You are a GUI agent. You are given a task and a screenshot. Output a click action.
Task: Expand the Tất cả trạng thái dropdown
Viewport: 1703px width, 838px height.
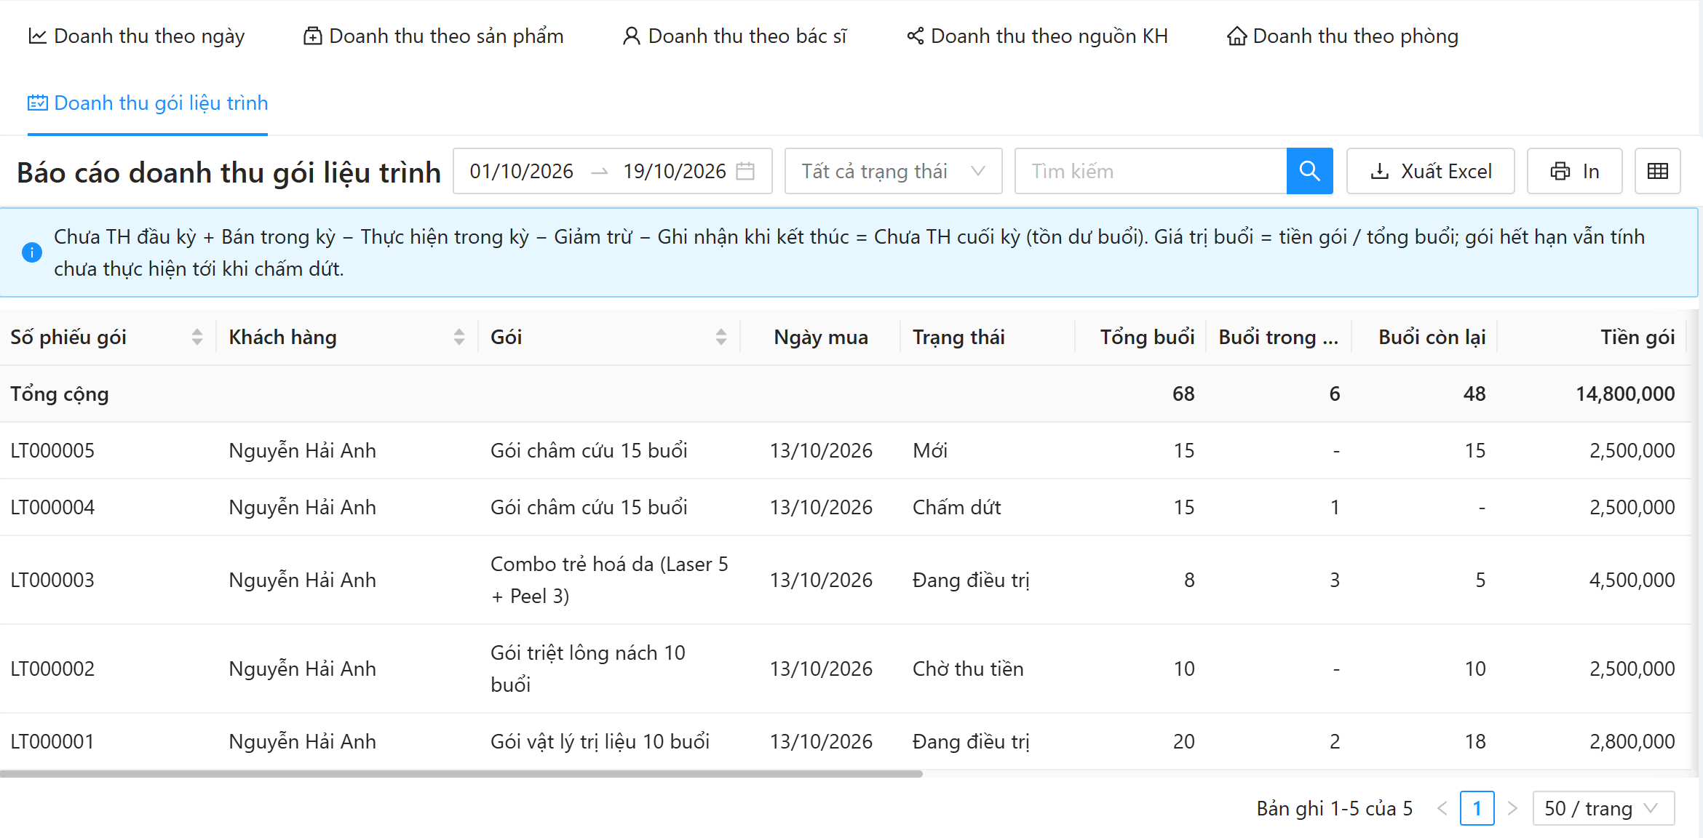(893, 171)
